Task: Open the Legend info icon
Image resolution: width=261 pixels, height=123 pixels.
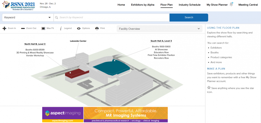Action: click(x=61, y=28)
